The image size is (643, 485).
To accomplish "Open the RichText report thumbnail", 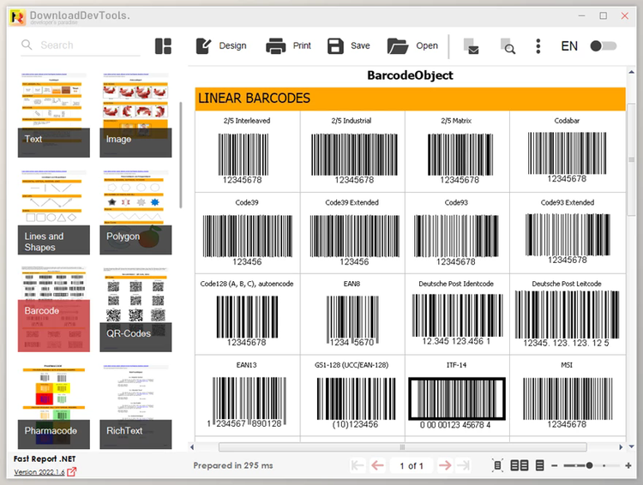I will point(135,406).
